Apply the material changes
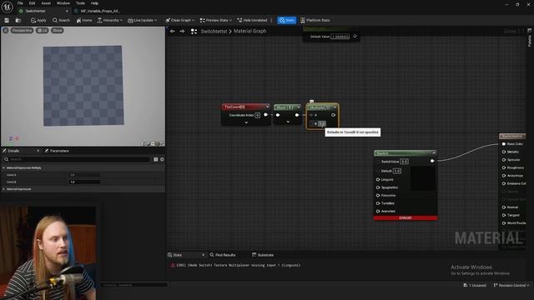534x300 pixels. tap(38, 20)
